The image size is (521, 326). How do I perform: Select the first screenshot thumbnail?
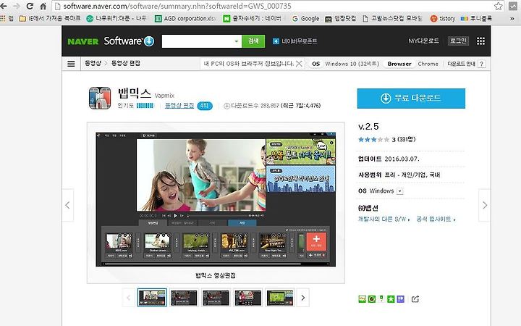[152, 298]
